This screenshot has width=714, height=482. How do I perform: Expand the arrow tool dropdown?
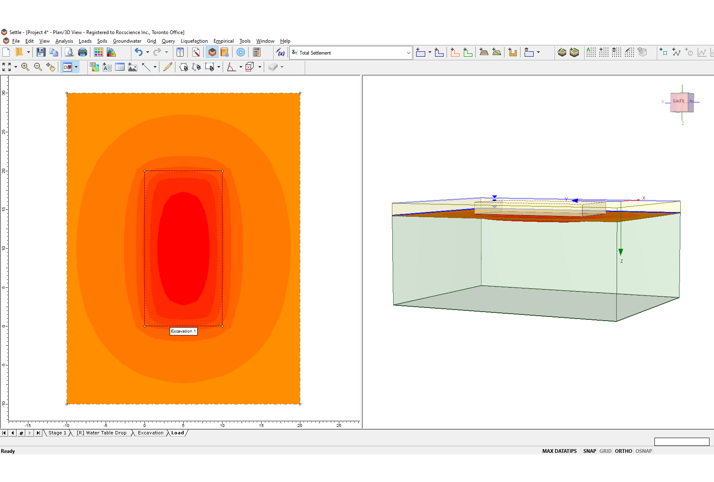[x=155, y=67]
